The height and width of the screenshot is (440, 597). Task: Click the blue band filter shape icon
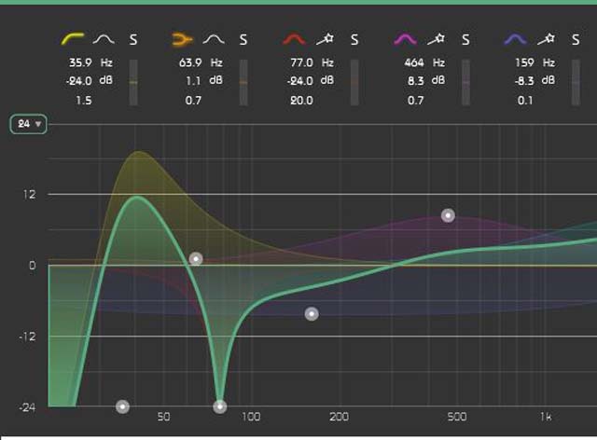(x=515, y=39)
